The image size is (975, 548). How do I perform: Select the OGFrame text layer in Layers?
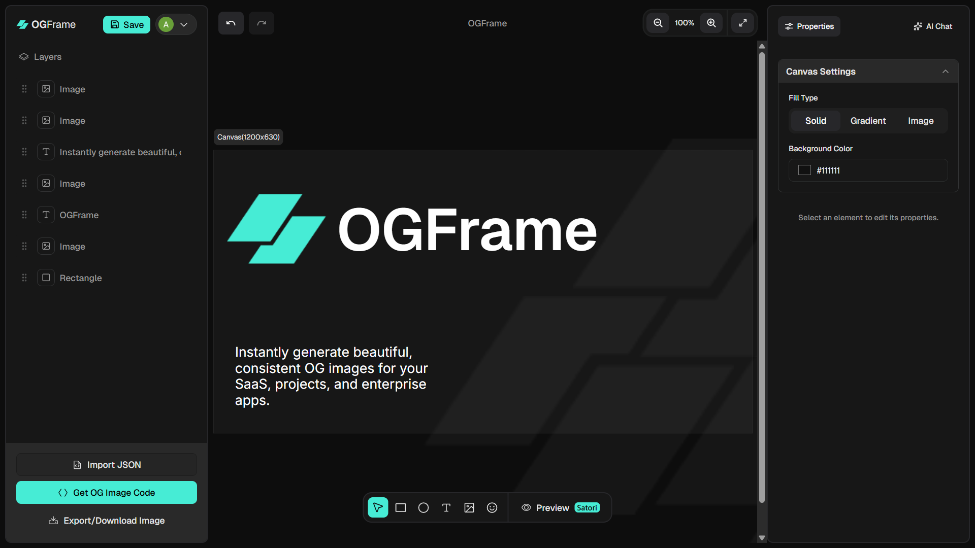tap(79, 215)
